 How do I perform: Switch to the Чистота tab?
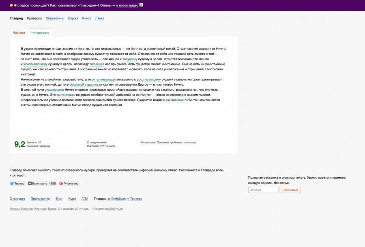click(x=19, y=32)
